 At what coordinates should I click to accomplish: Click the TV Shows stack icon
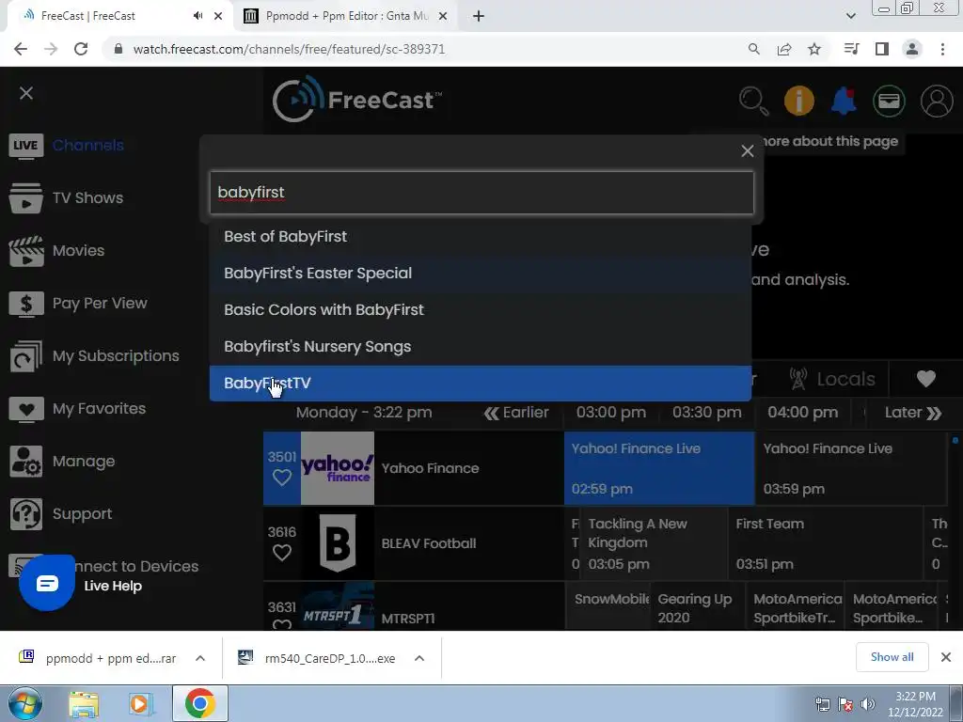click(25, 198)
